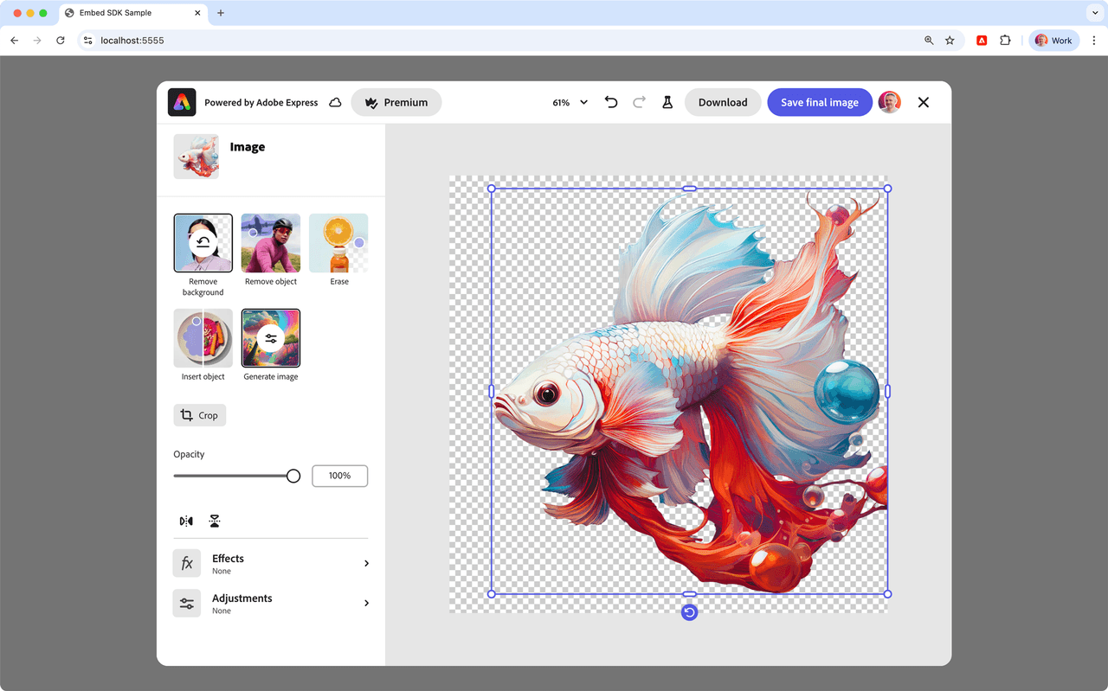This screenshot has width=1108, height=691.
Task: Open the Insert object tool
Action: click(x=203, y=338)
